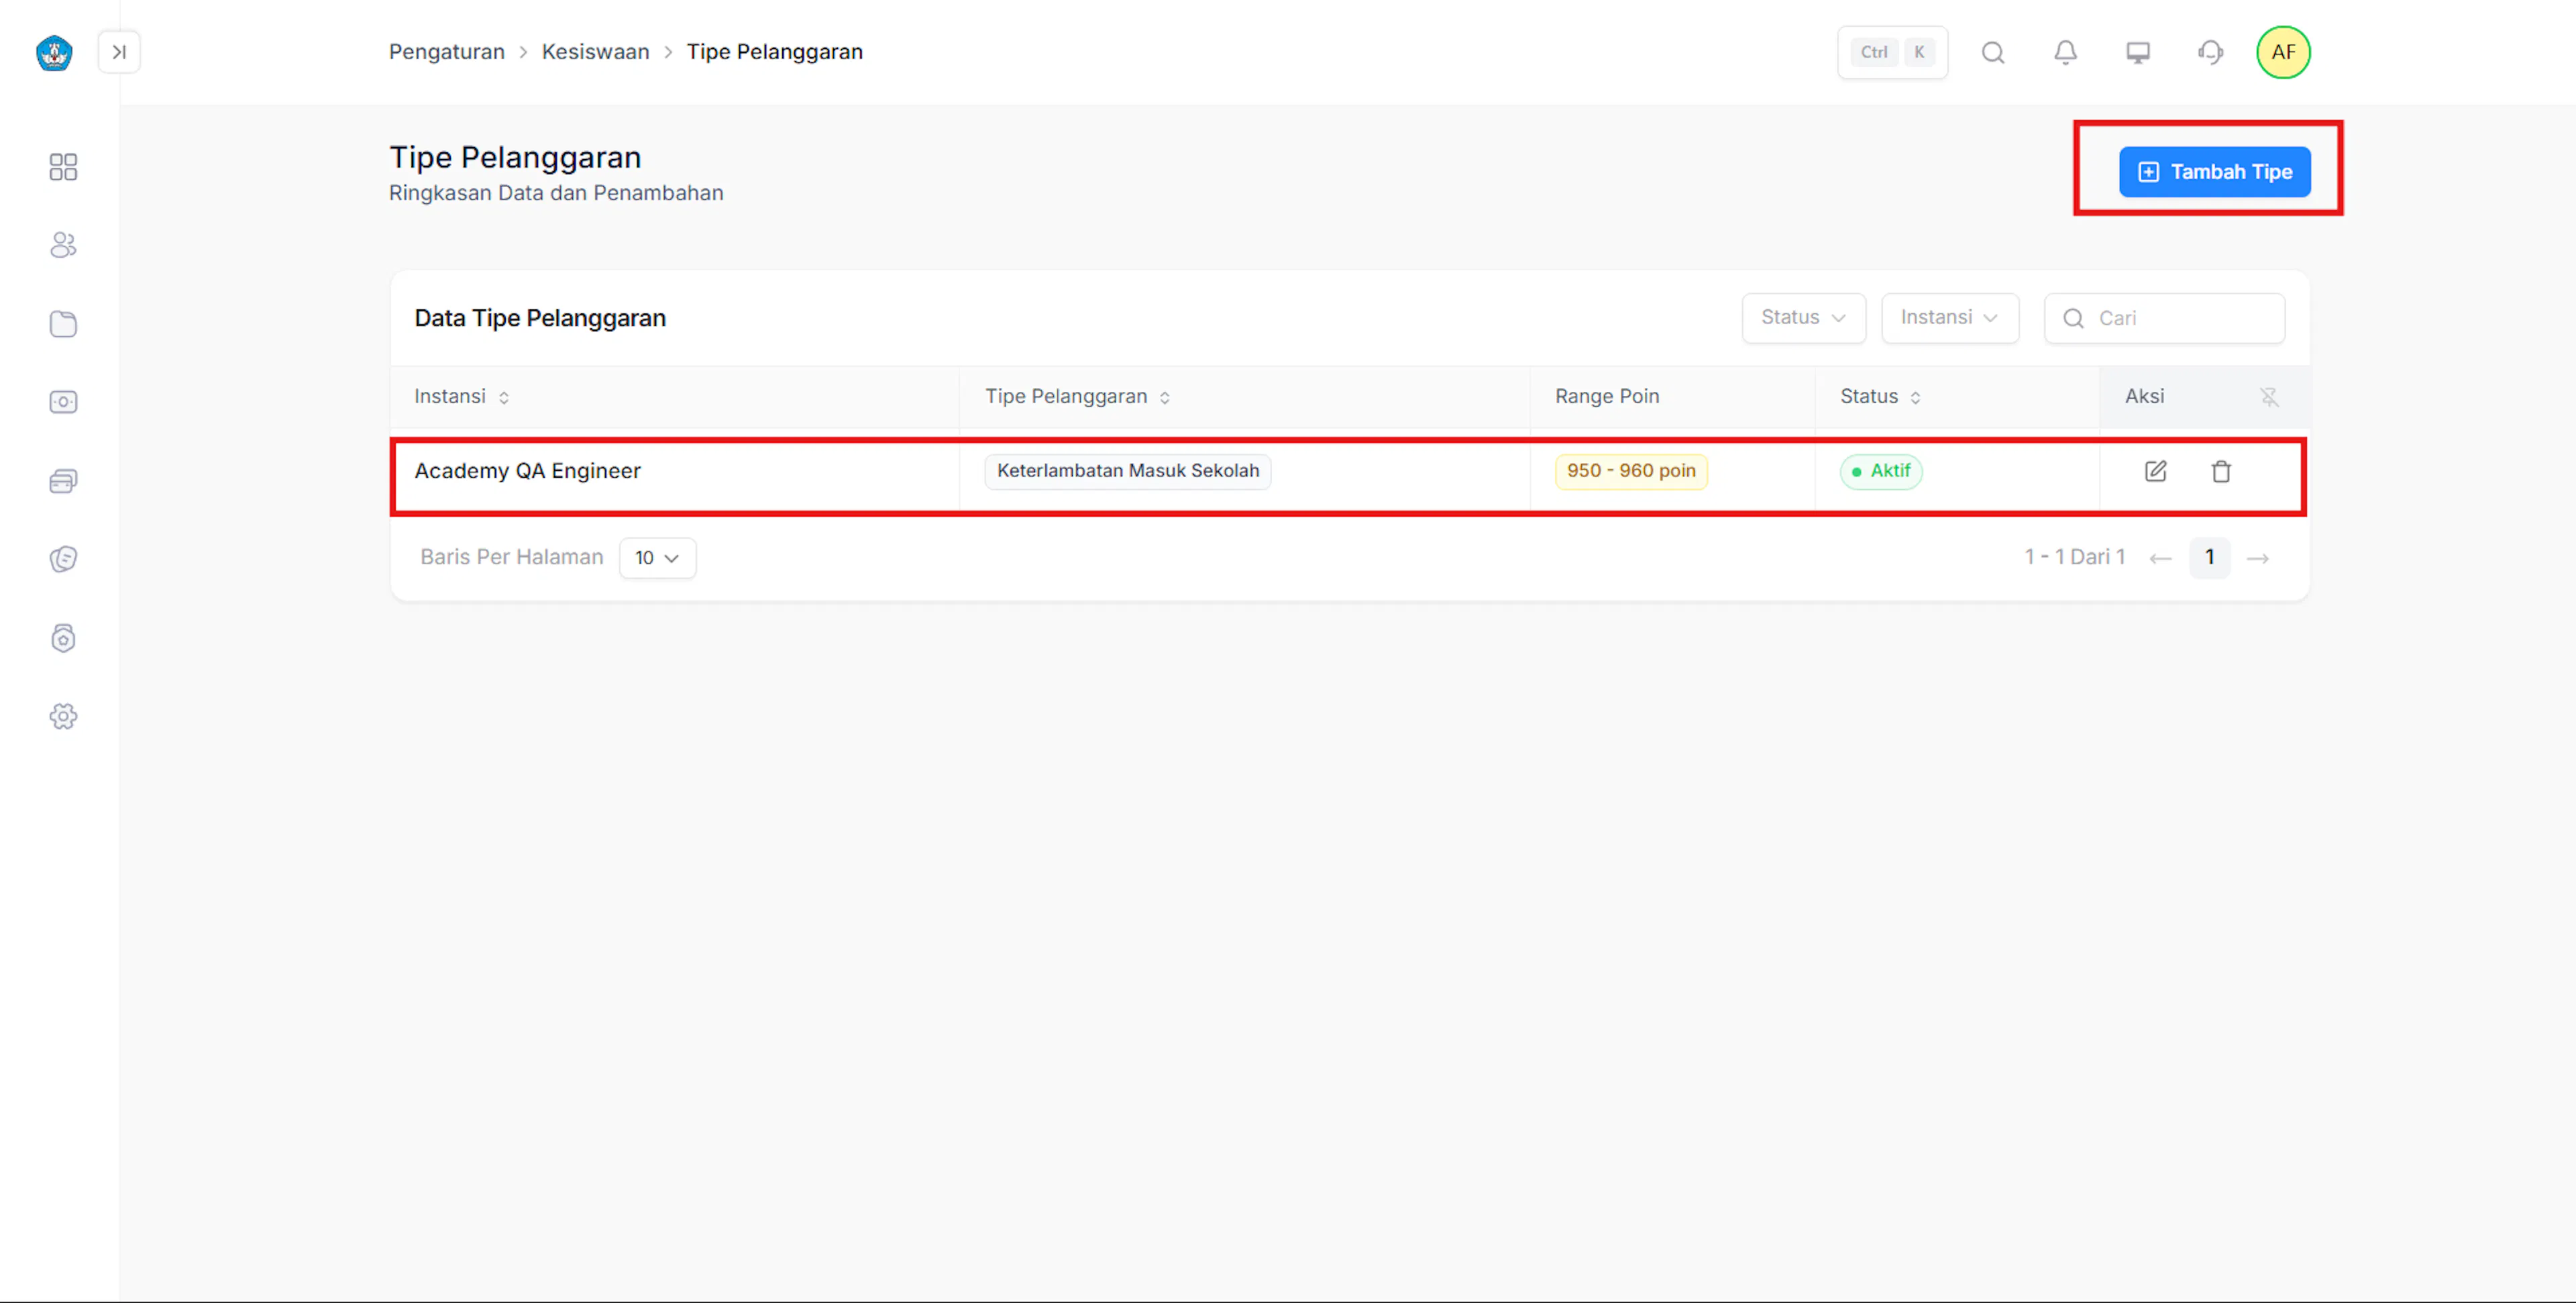Open the dashboard grid icon in sidebar
Image resolution: width=2576 pixels, height=1303 pixels.
pos(63,167)
